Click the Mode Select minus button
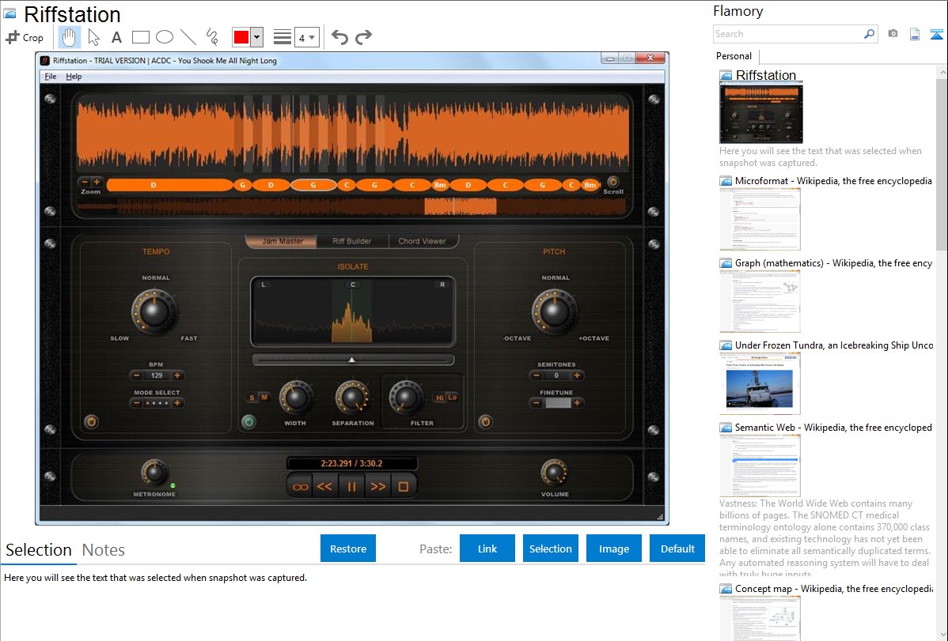Viewport: 948px width, 641px height. click(x=137, y=403)
